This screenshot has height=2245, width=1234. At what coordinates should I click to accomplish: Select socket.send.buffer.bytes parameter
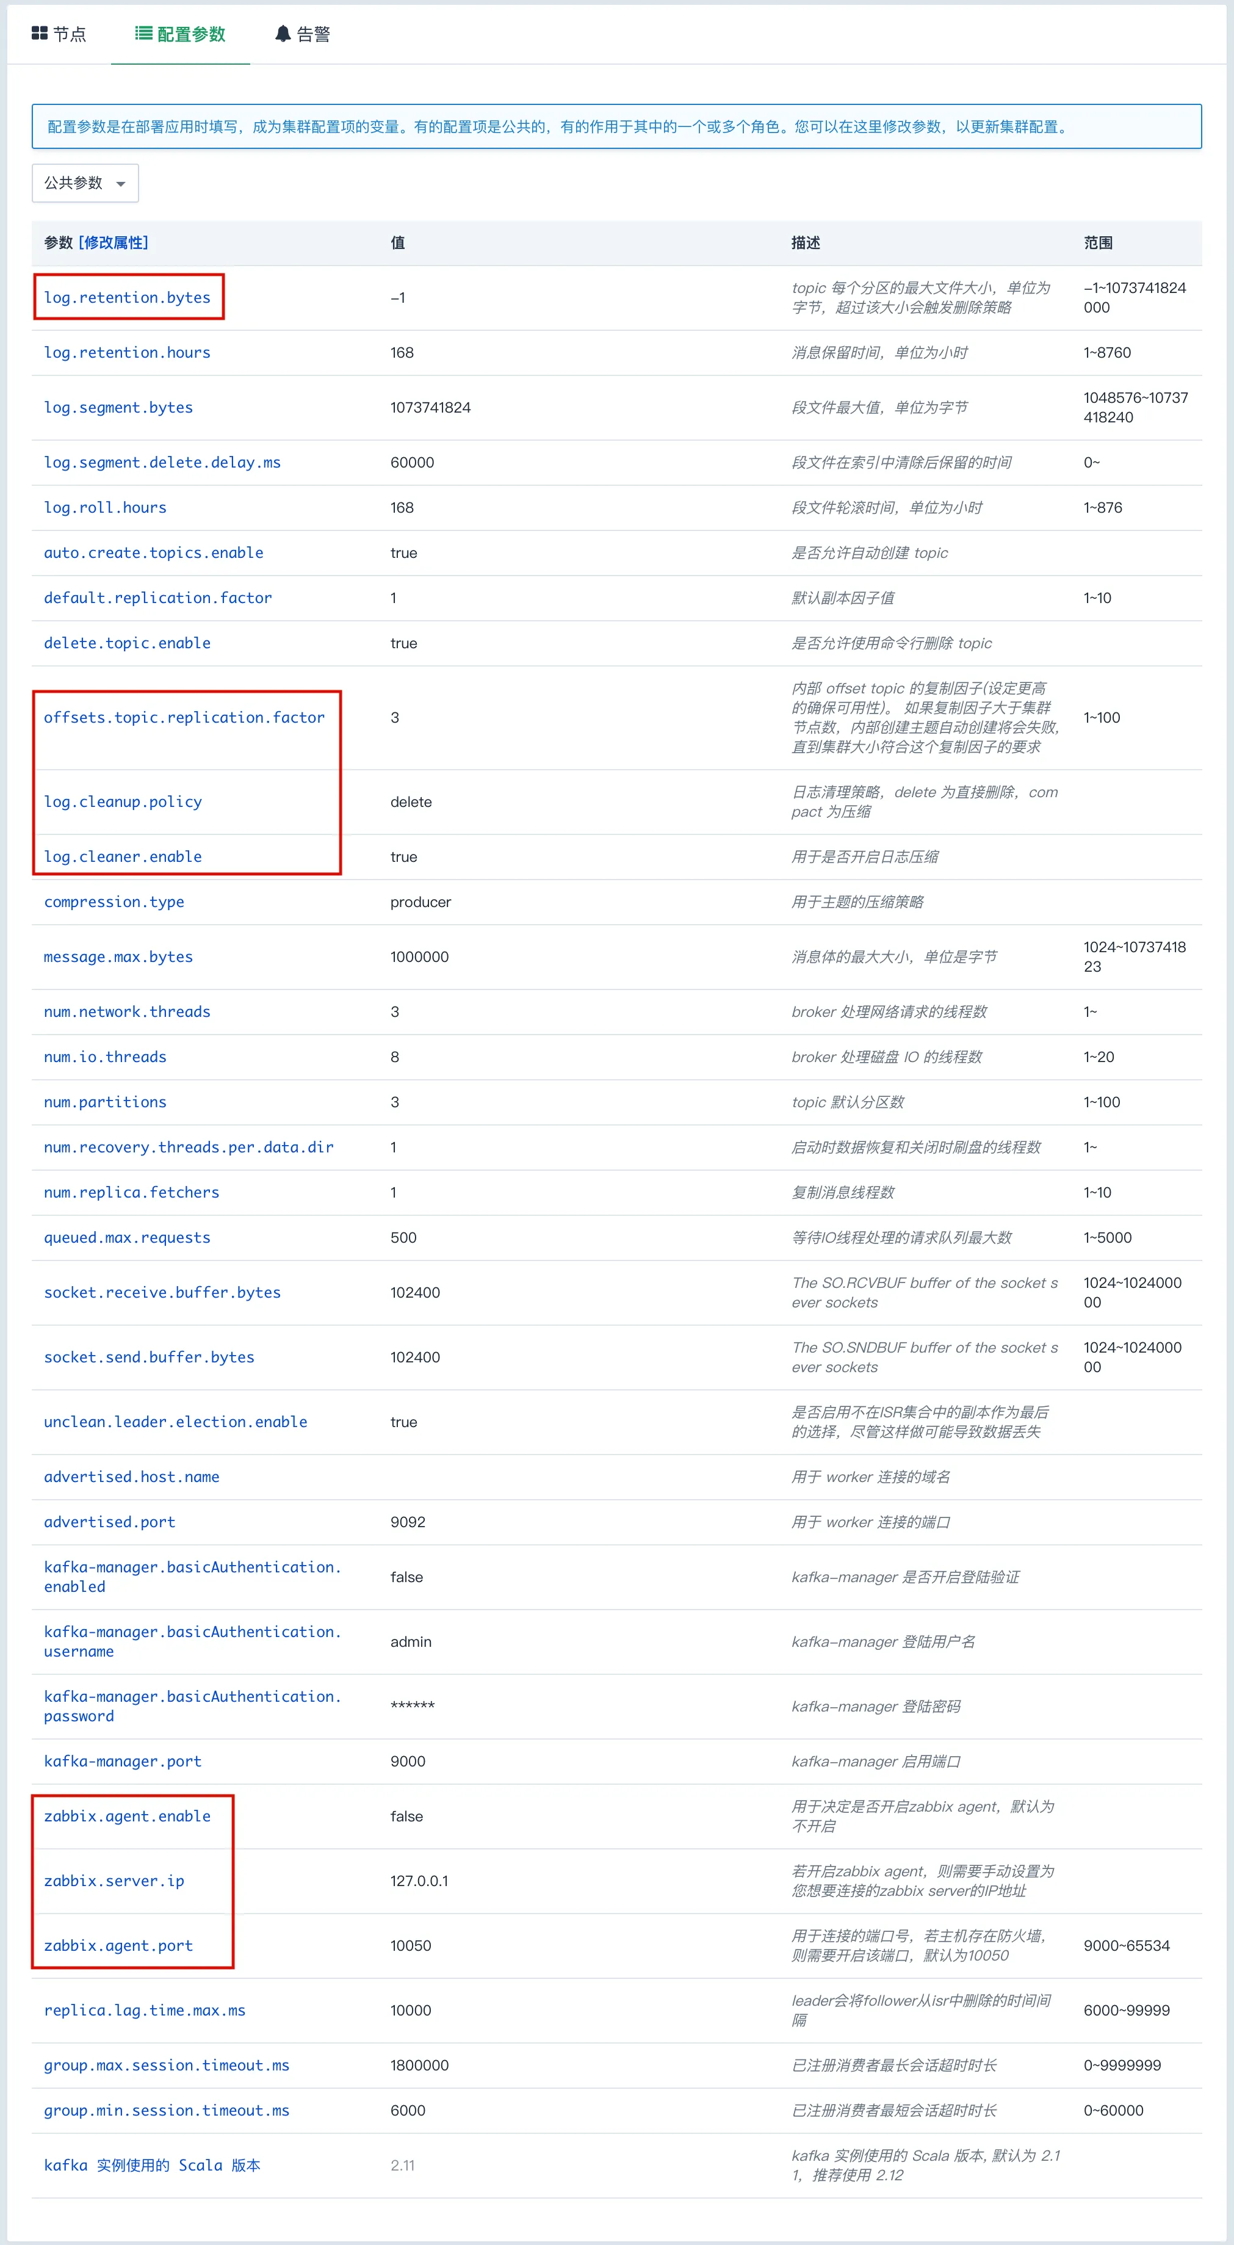pyautogui.click(x=149, y=1357)
